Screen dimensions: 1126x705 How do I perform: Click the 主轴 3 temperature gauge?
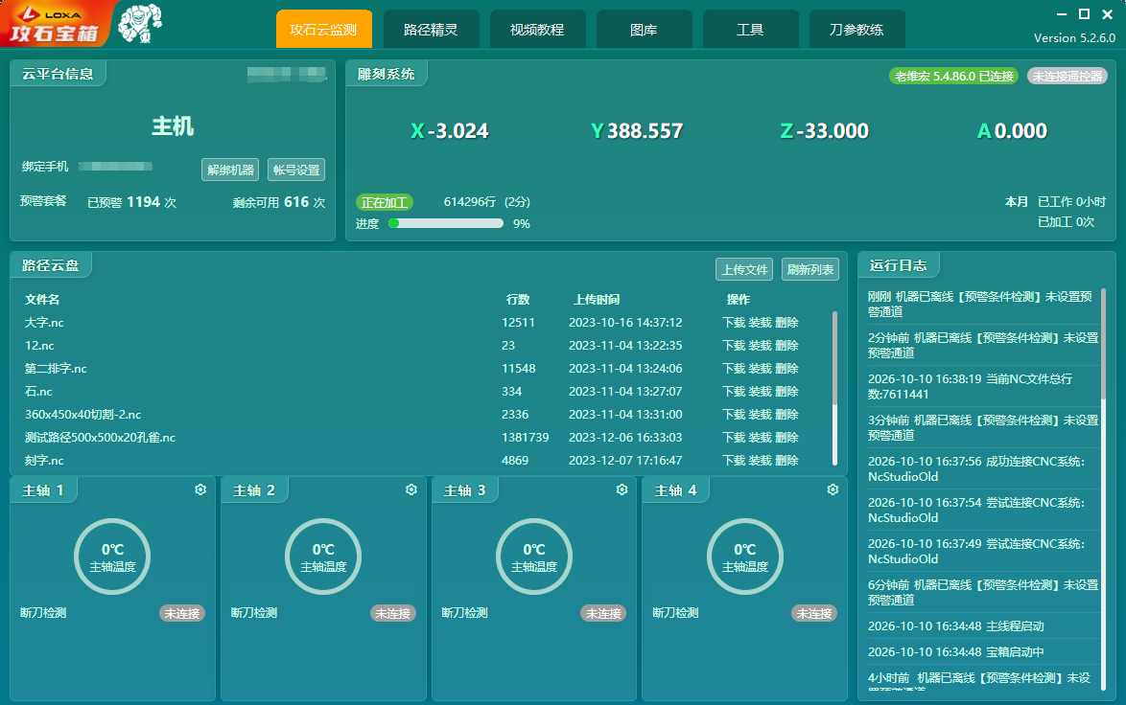point(534,557)
